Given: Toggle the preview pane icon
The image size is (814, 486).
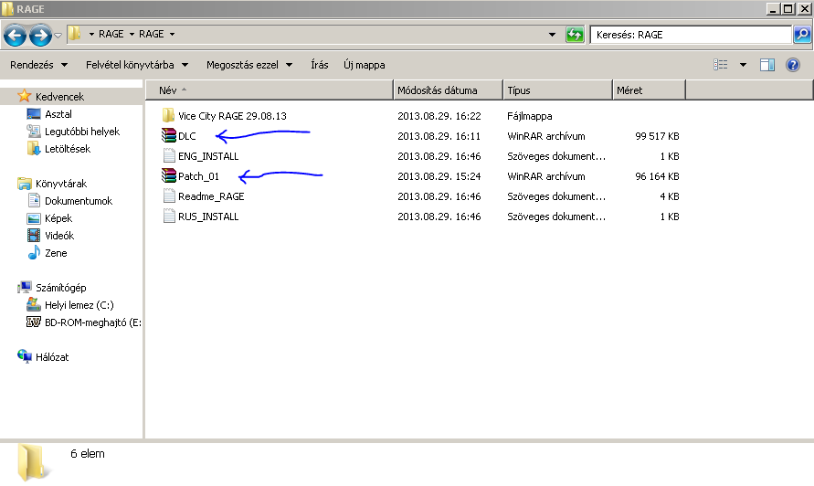Looking at the screenshot, I should [x=766, y=65].
